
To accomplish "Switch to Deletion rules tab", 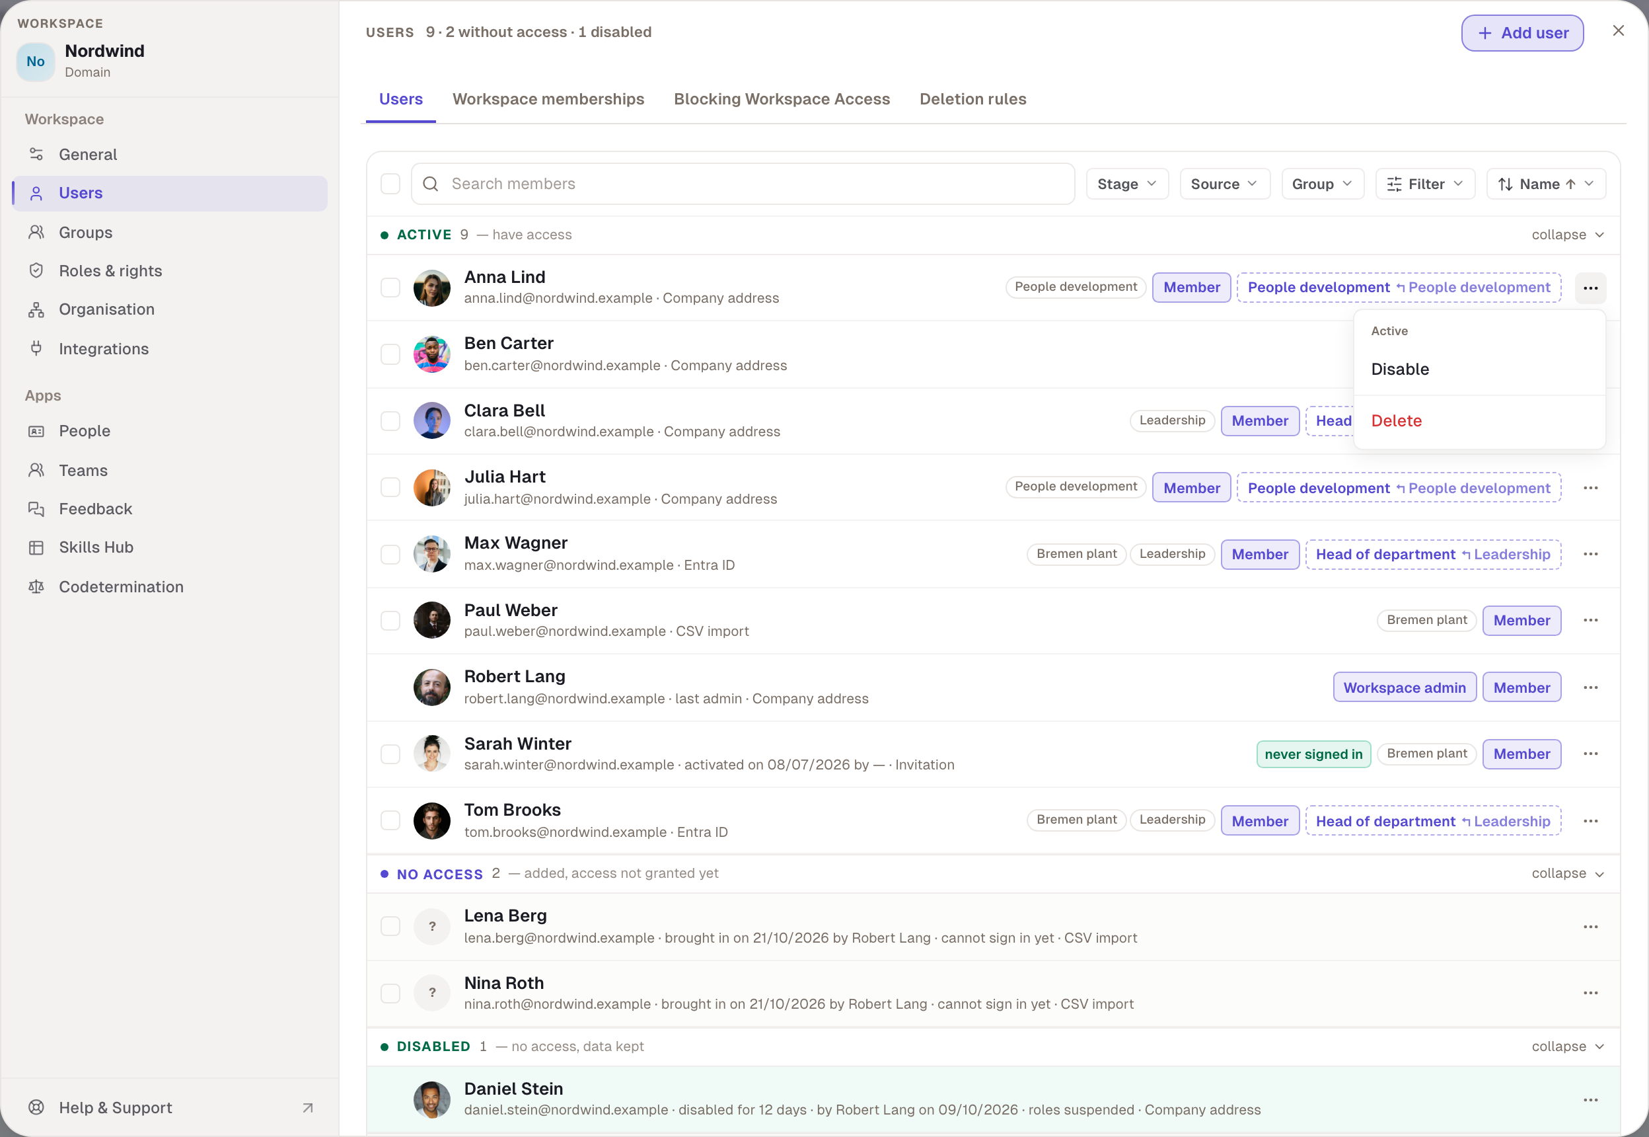I will coord(972,99).
